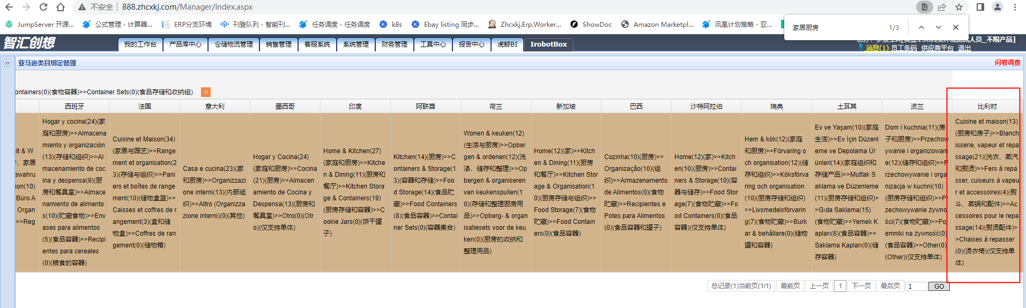Switch to the 销售管理 tab
The image size is (1026, 308).
pyautogui.click(x=279, y=44)
